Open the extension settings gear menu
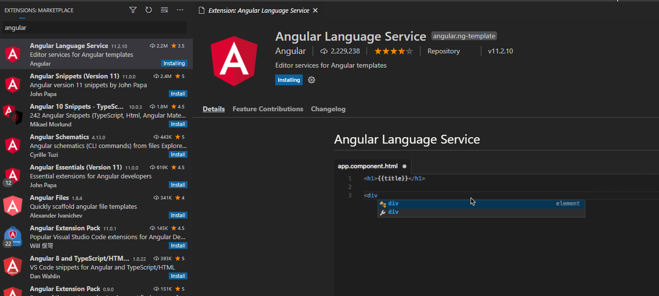This screenshot has width=659, height=296. pos(311,79)
